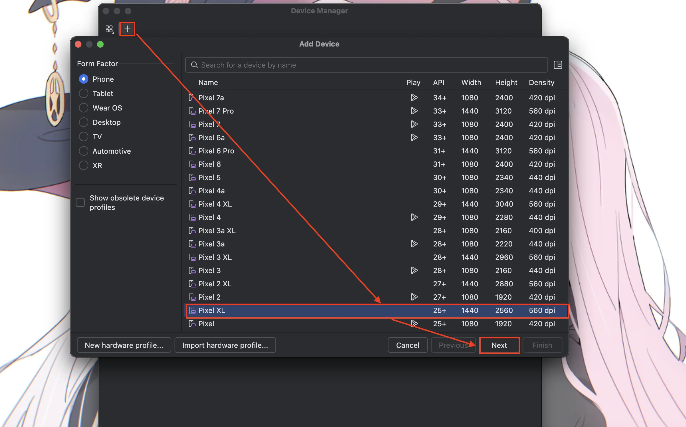Choose the Wear OS radio button
This screenshot has height=427, width=686.
pos(84,108)
